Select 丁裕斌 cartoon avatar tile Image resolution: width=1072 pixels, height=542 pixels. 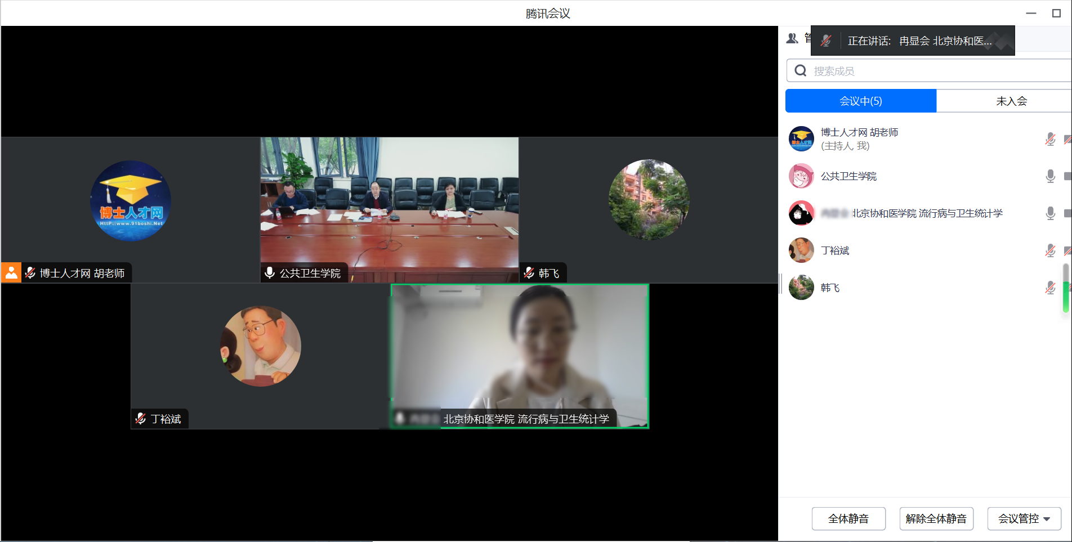tap(260, 346)
